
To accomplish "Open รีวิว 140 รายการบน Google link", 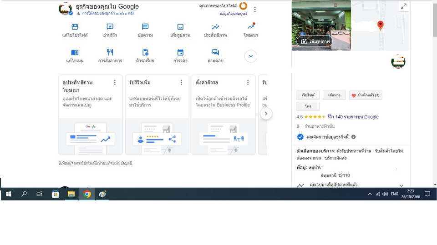I will pos(353,117).
